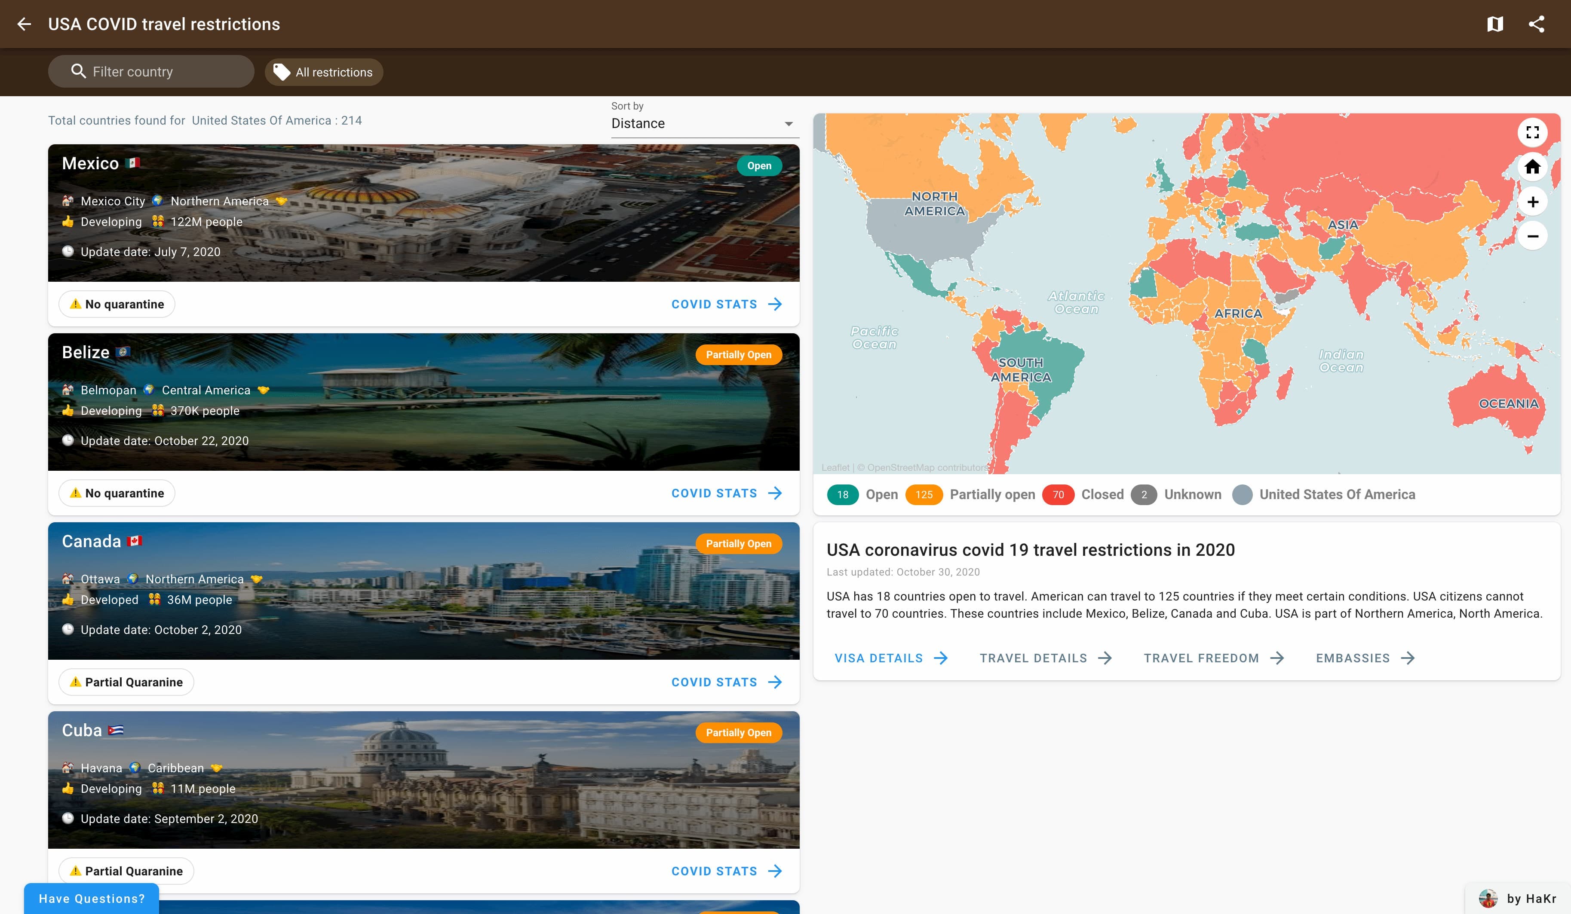Click the Have Questions? button
Viewport: 1571px width, 914px height.
(92, 899)
